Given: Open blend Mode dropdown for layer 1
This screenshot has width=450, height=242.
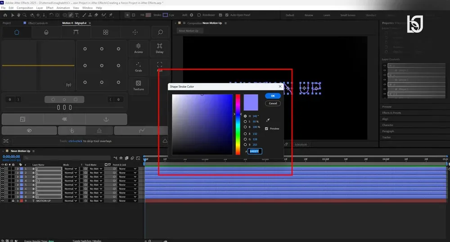Looking at the screenshot, I should (71, 169).
